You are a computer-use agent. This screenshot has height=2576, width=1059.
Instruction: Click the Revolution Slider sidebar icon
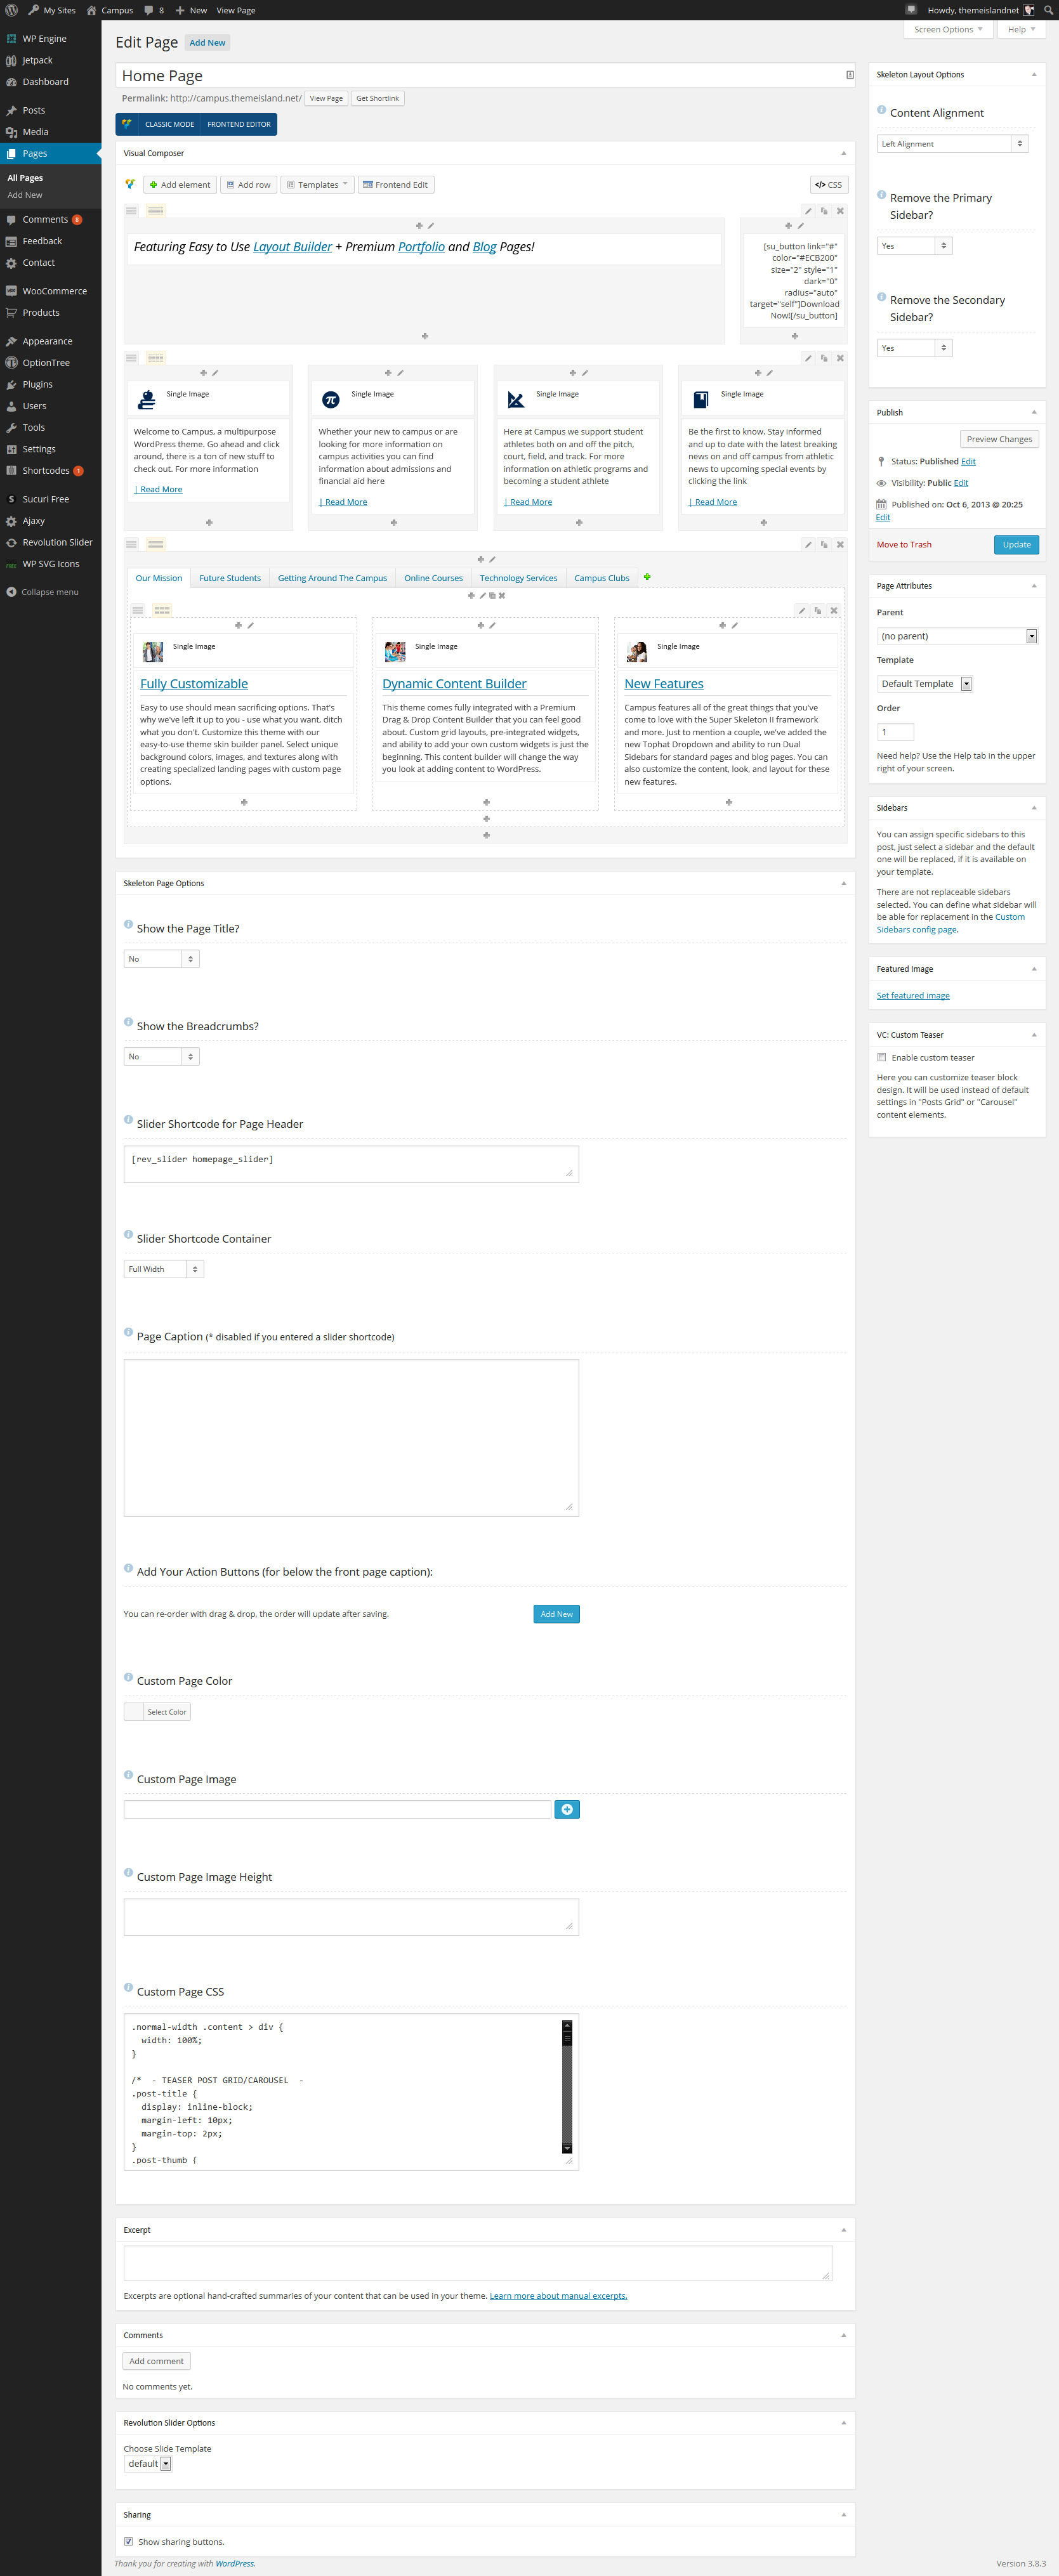[x=11, y=542]
